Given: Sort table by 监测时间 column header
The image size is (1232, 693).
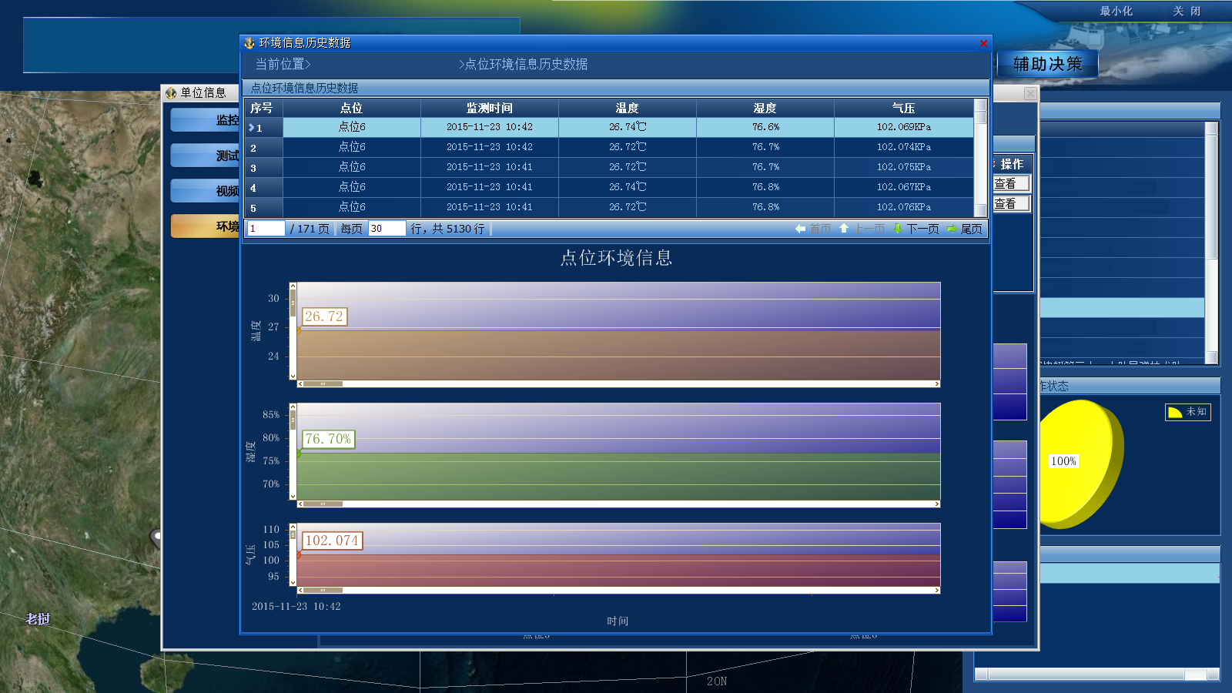Looking at the screenshot, I should pos(489,109).
